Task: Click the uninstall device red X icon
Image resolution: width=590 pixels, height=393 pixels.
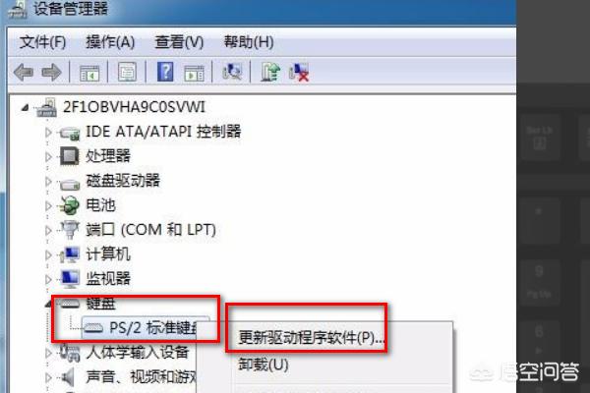Action: pyautogui.click(x=299, y=72)
